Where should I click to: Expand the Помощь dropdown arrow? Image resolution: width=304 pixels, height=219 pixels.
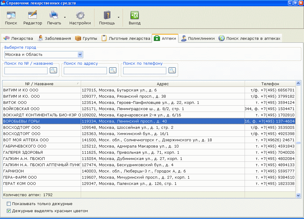pyautogui.click(x=118, y=18)
